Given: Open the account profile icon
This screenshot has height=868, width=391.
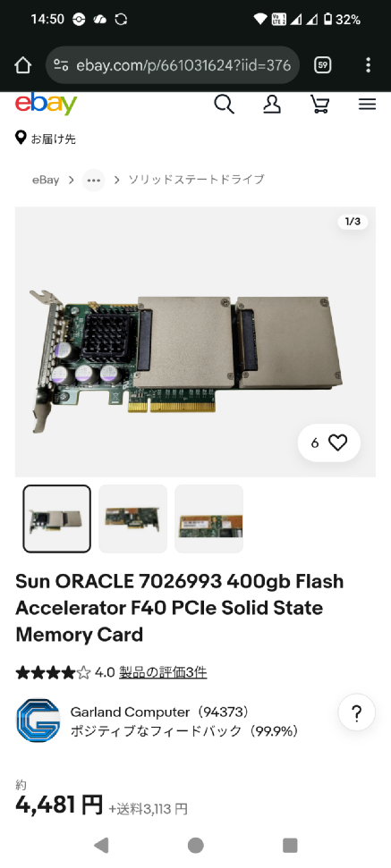Looking at the screenshot, I should tap(272, 104).
